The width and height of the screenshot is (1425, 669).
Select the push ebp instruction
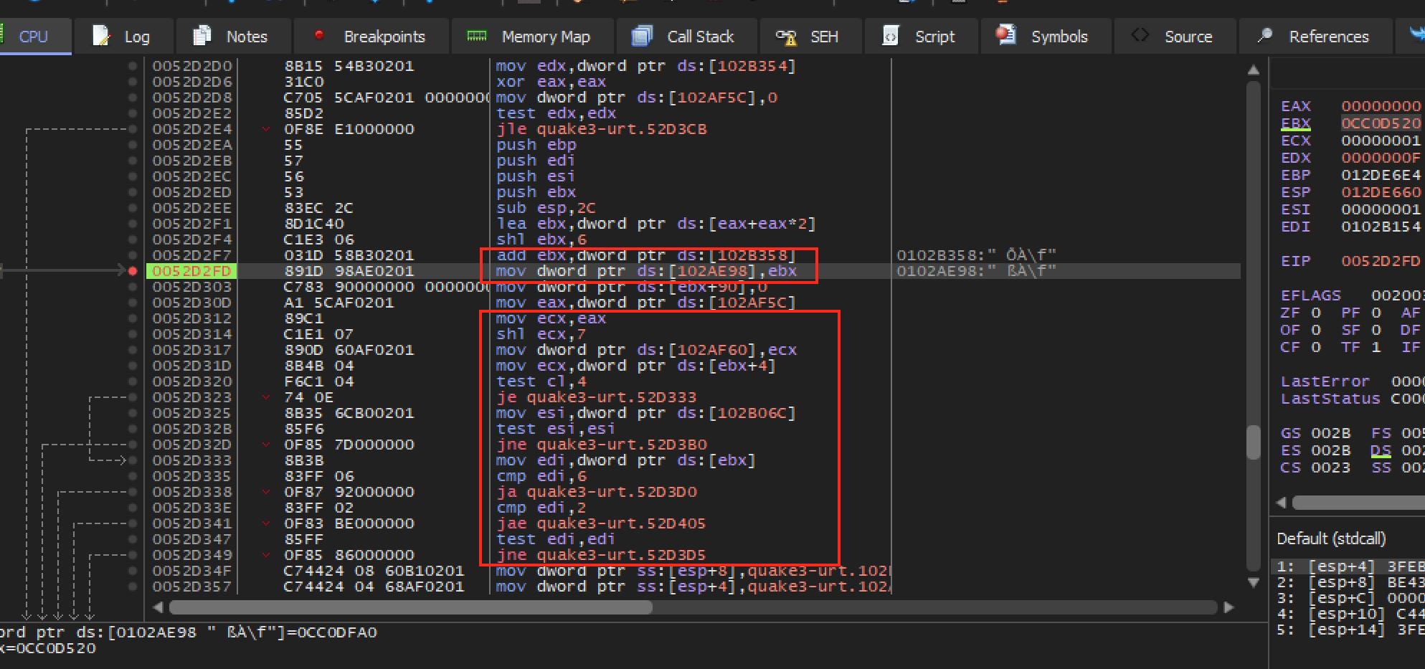(x=536, y=145)
